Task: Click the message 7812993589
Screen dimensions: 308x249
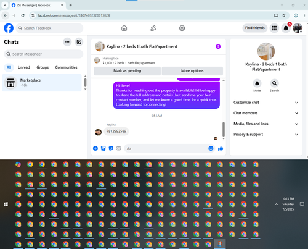Action: (116, 132)
